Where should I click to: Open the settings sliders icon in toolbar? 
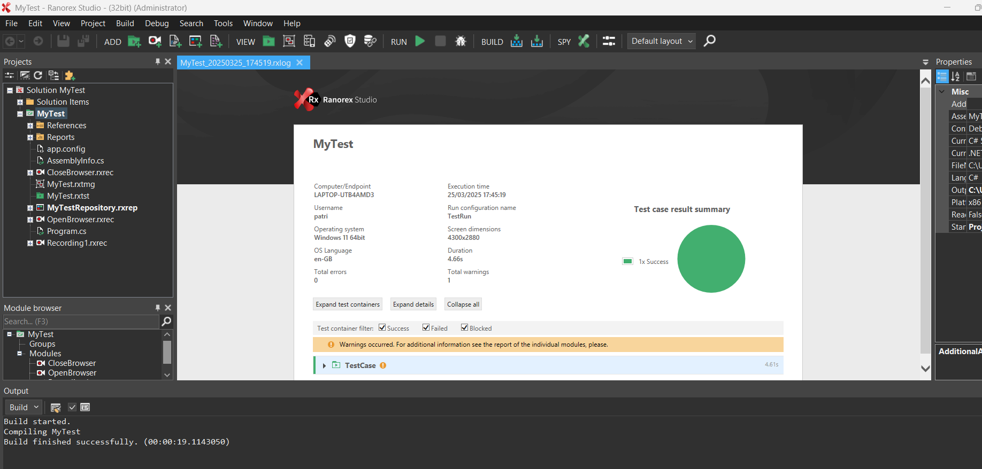point(609,41)
